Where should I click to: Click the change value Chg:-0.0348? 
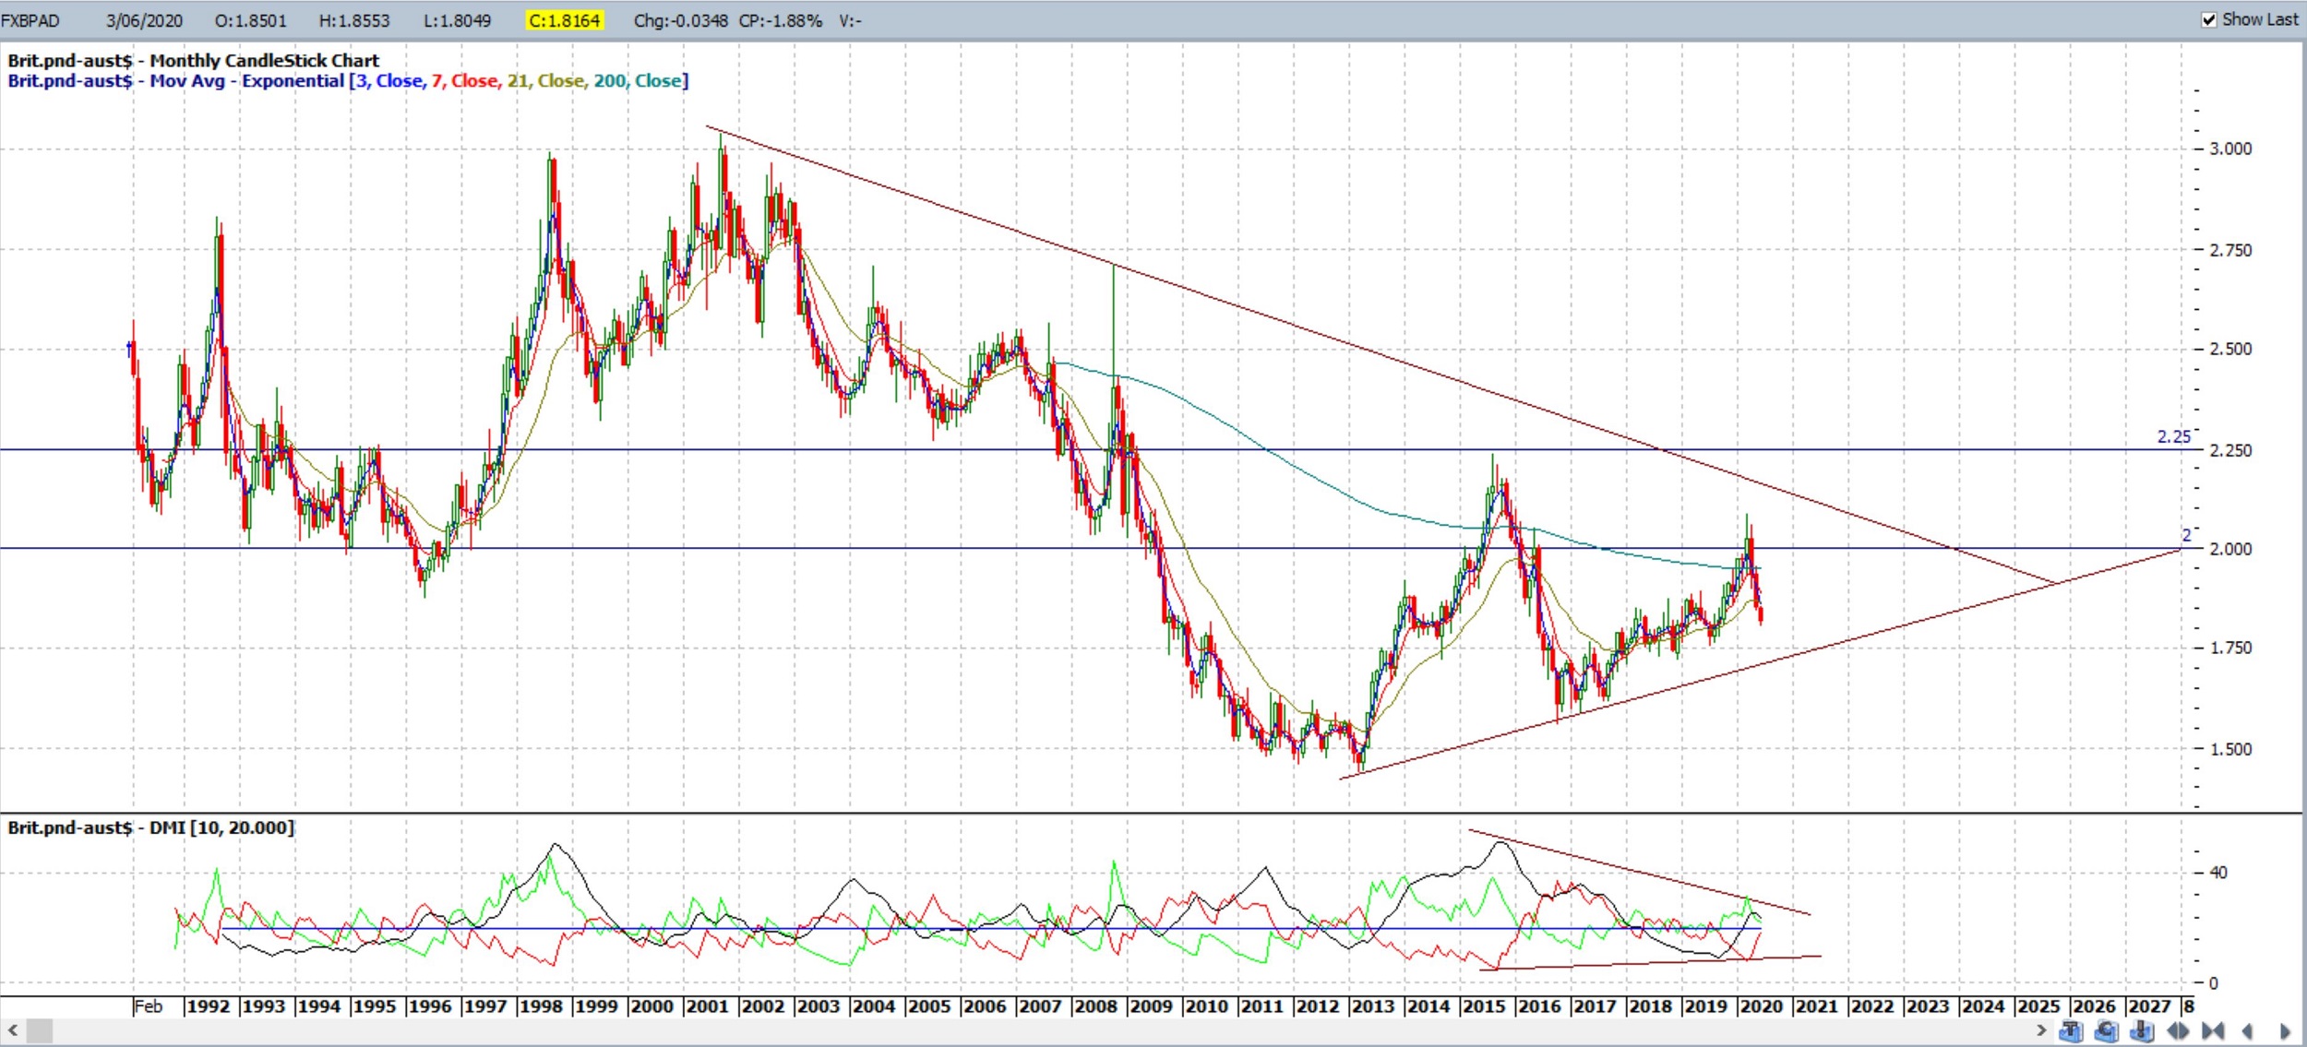(681, 20)
